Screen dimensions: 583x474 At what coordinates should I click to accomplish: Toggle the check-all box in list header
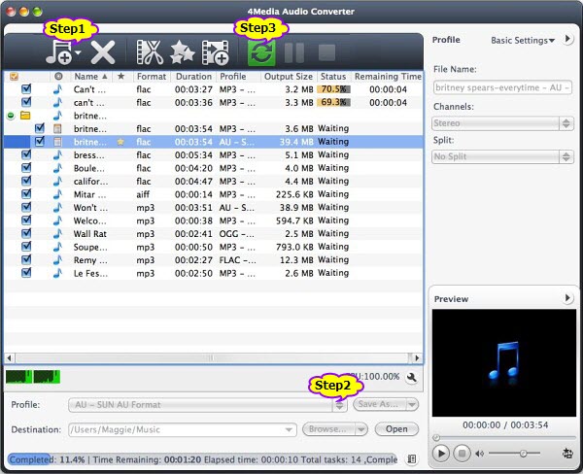point(15,77)
